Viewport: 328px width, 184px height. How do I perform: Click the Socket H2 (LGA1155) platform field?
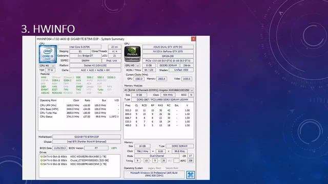[x=95, y=65]
